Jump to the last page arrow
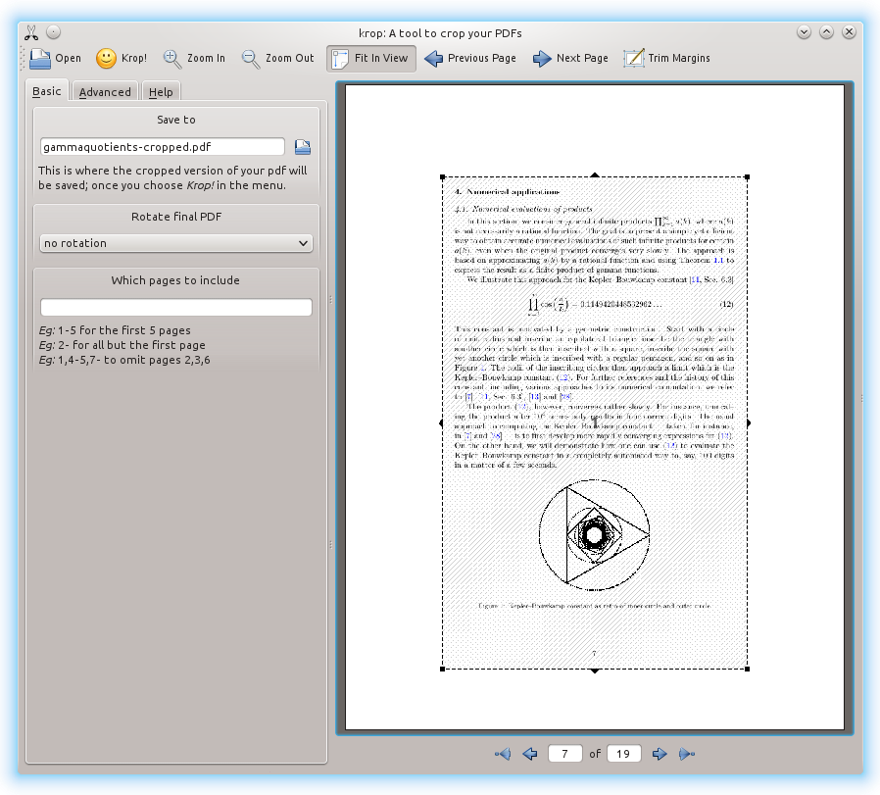This screenshot has width=880, height=795. tap(687, 754)
